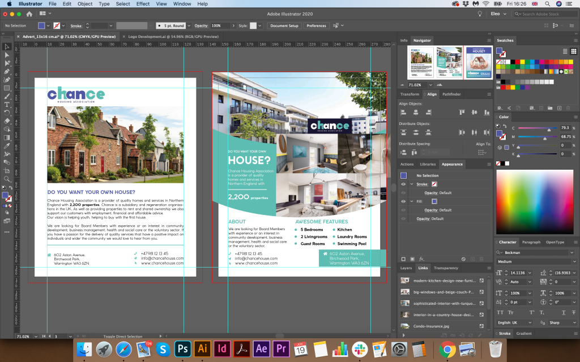Open the Beckman font family dropdown
The height and width of the screenshot is (362, 580).
coord(571,253)
